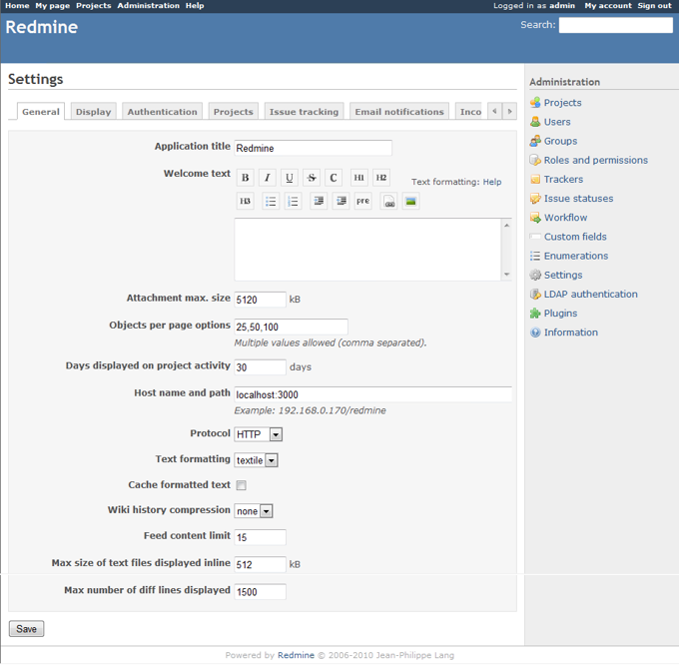The width and height of the screenshot is (679, 667).
Task: Click the Feed content limit field
Action: coord(260,537)
